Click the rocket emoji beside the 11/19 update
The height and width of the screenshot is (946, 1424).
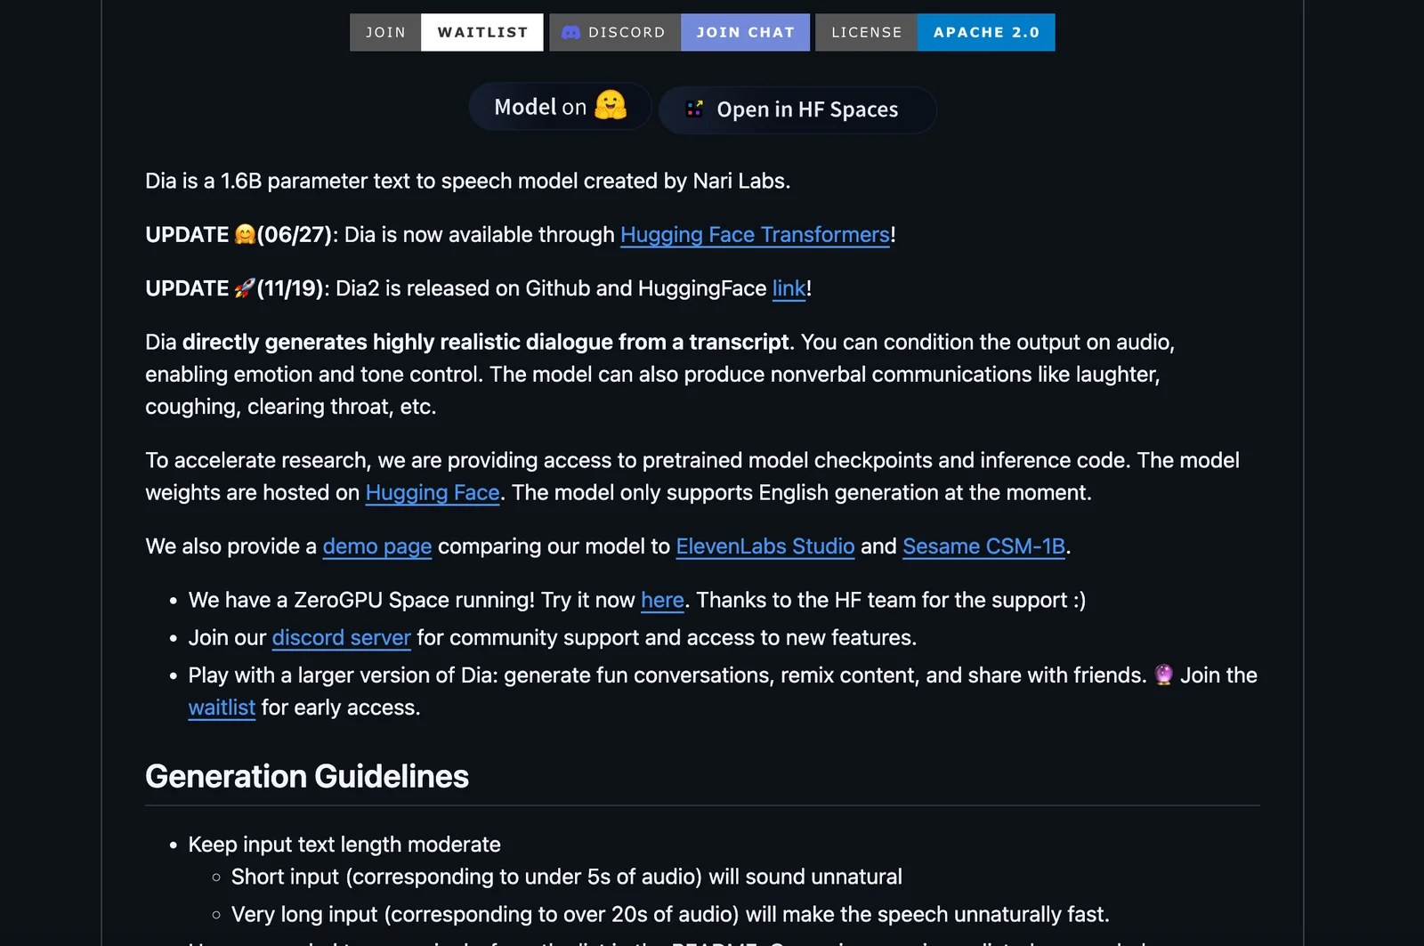point(244,288)
